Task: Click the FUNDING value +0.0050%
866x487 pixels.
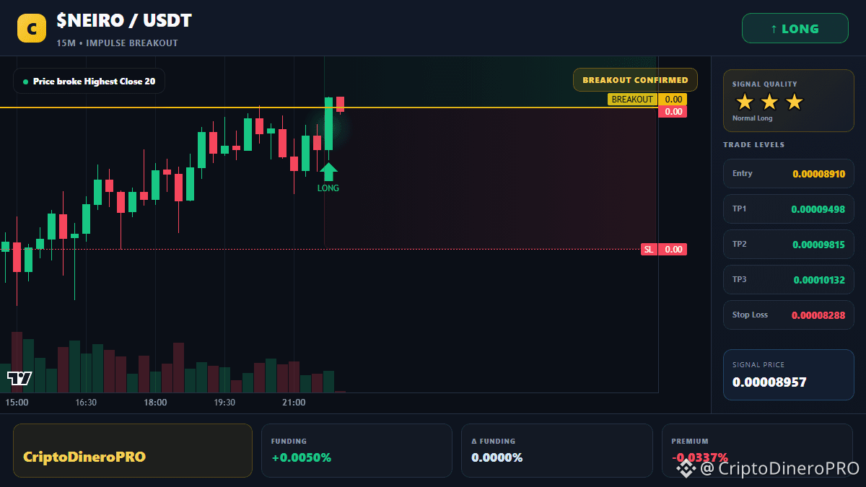Action: [x=302, y=457]
